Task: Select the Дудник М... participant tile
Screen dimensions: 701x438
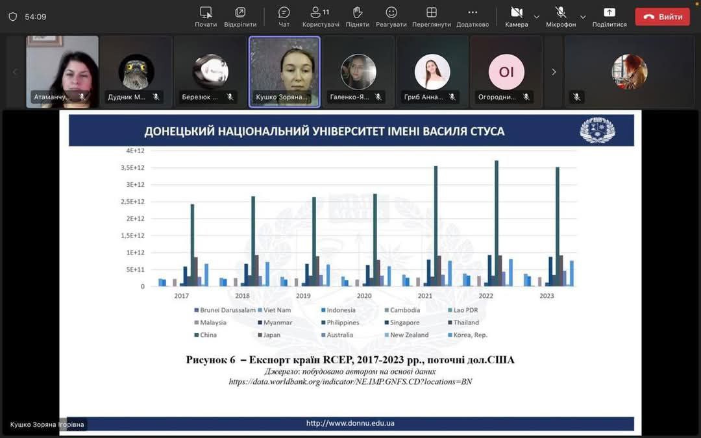Action: (136, 72)
